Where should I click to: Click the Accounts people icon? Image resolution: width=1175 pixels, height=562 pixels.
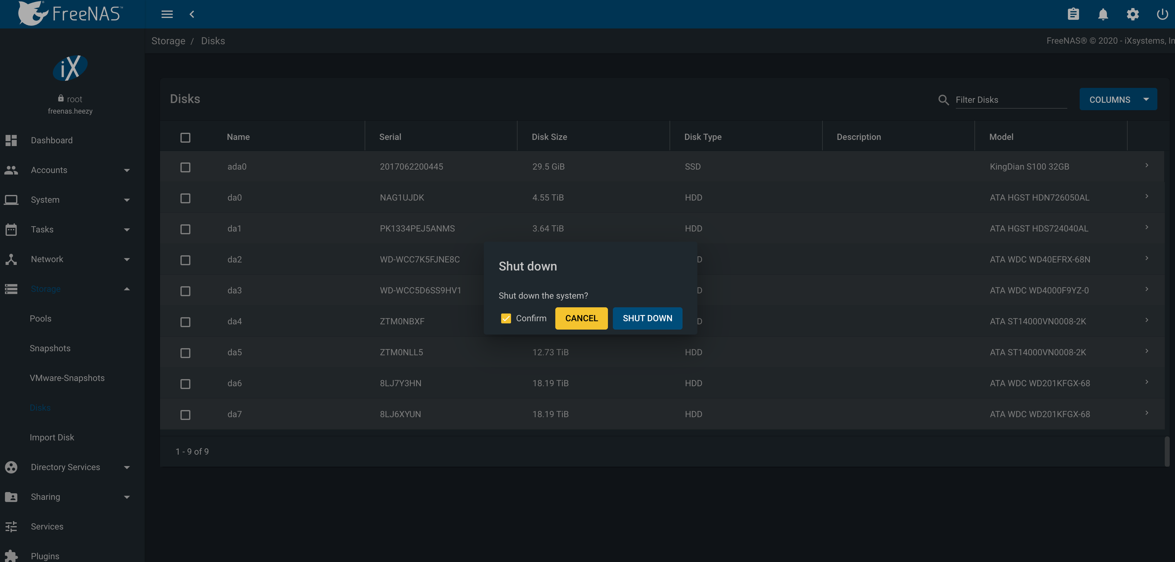click(11, 170)
